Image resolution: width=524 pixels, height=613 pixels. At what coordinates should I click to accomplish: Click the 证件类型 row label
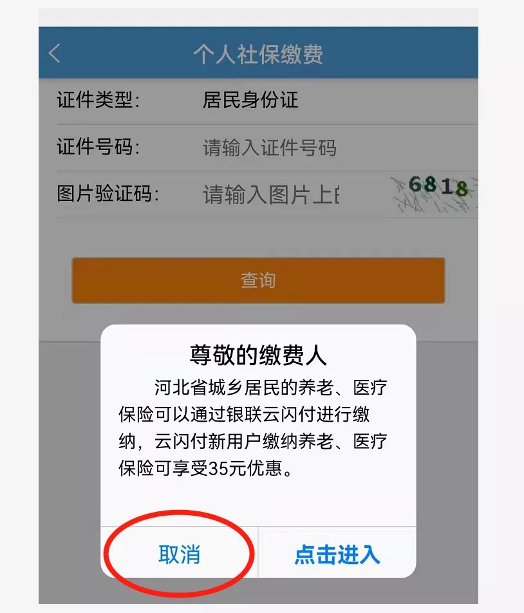98,100
